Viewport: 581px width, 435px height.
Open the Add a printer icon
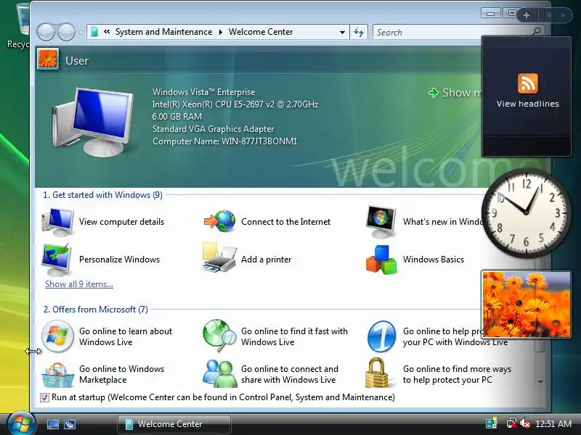click(219, 258)
